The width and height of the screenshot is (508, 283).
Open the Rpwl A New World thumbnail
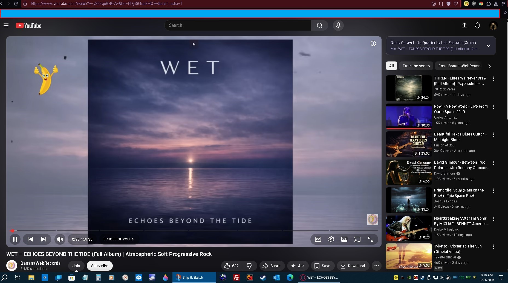pos(409,116)
